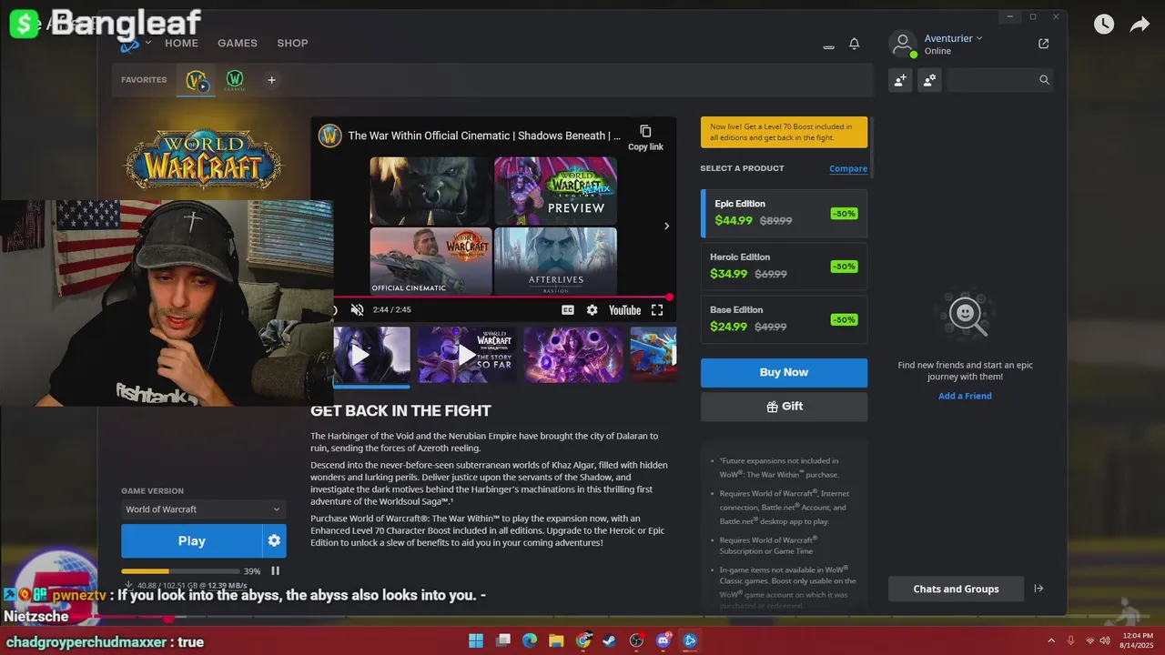Viewport: 1165px width, 655px height.
Task: Open the Compare editions link
Action: pyautogui.click(x=848, y=168)
